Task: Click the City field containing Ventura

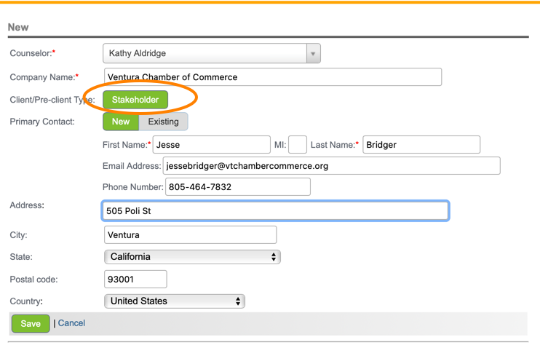Action: point(190,235)
